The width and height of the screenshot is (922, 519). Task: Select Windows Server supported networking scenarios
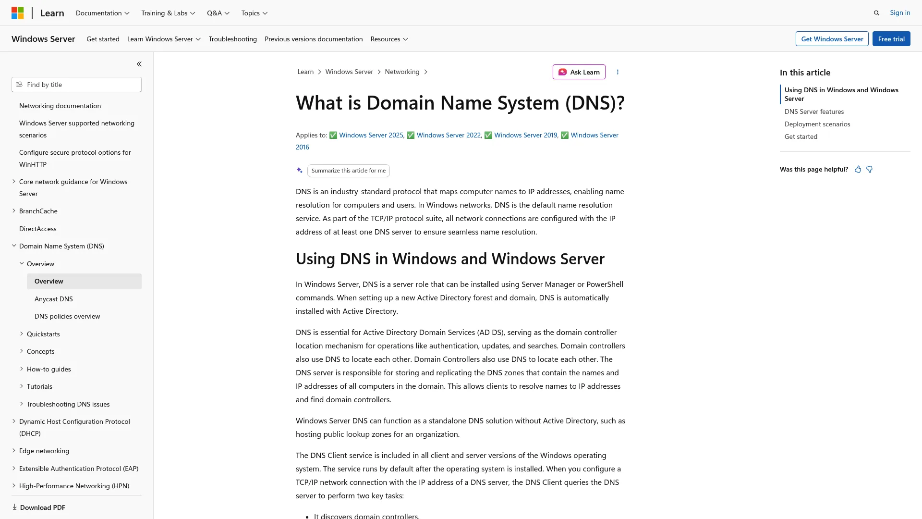[x=77, y=129]
